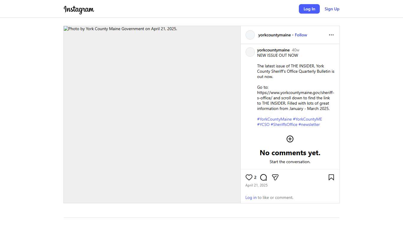The width and height of the screenshot is (403, 227).
Task: Save post with bookmark icon
Action: [x=331, y=177]
